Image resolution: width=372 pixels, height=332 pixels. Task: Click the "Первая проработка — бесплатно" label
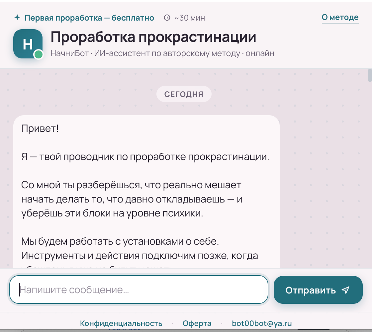pyautogui.click(x=89, y=18)
